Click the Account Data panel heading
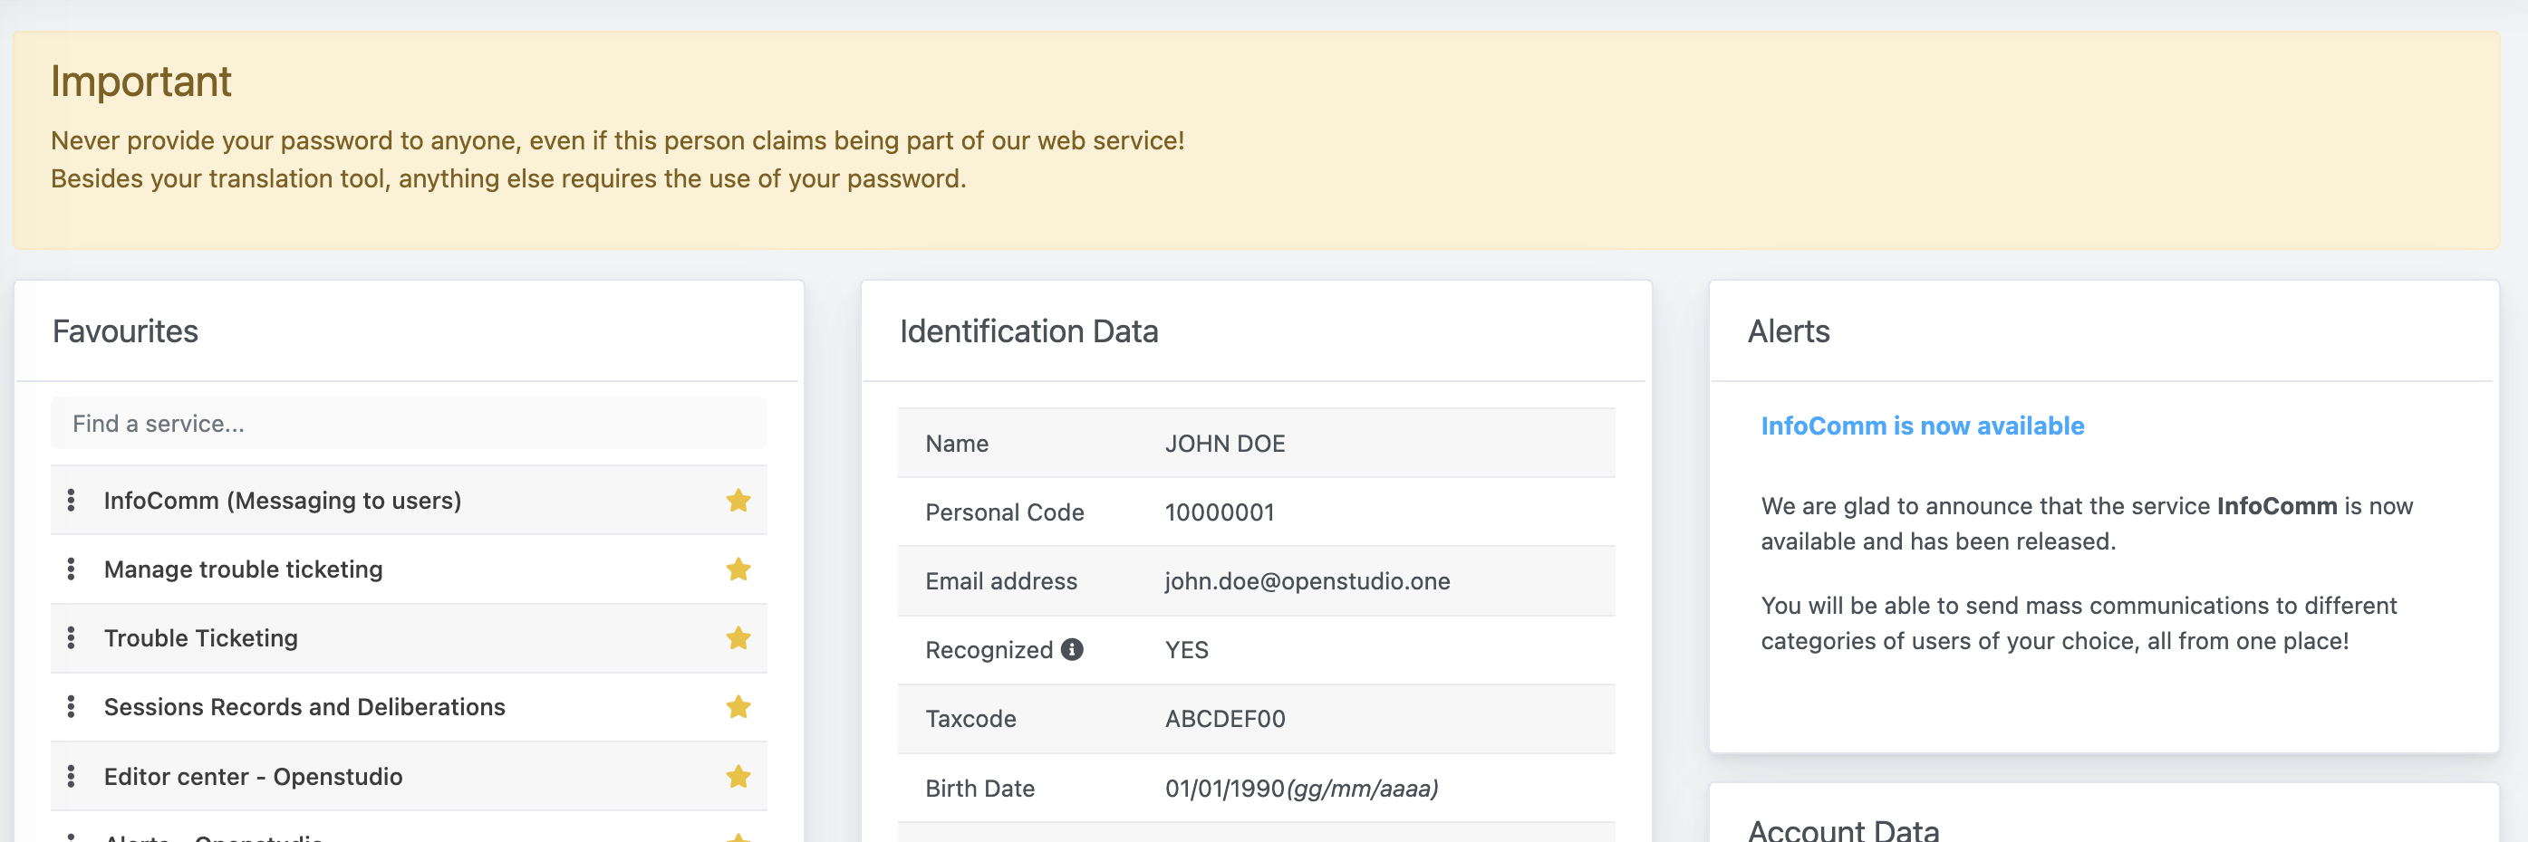 click(x=1843, y=830)
